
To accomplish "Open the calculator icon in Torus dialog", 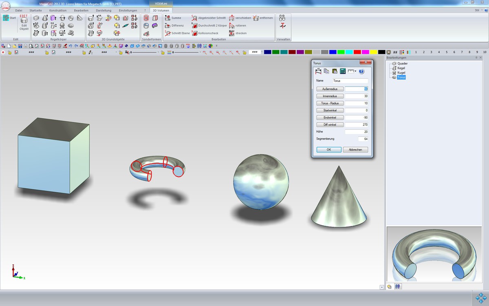I will (x=343, y=71).
